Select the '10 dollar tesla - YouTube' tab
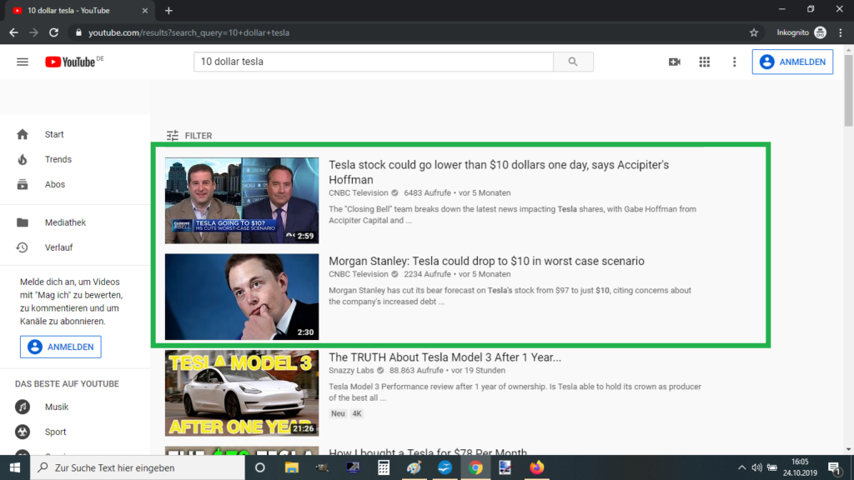The width and height of the screenshot is (854, 480). click(79, 10)
